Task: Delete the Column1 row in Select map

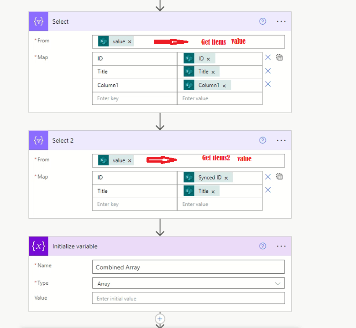Action: pos(268,84)
